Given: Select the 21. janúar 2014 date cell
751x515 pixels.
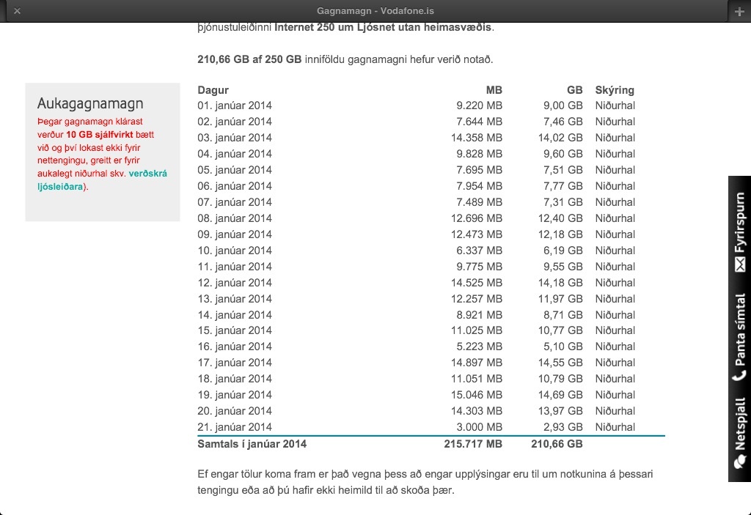Looking at the screenshot, I should 235,427.
